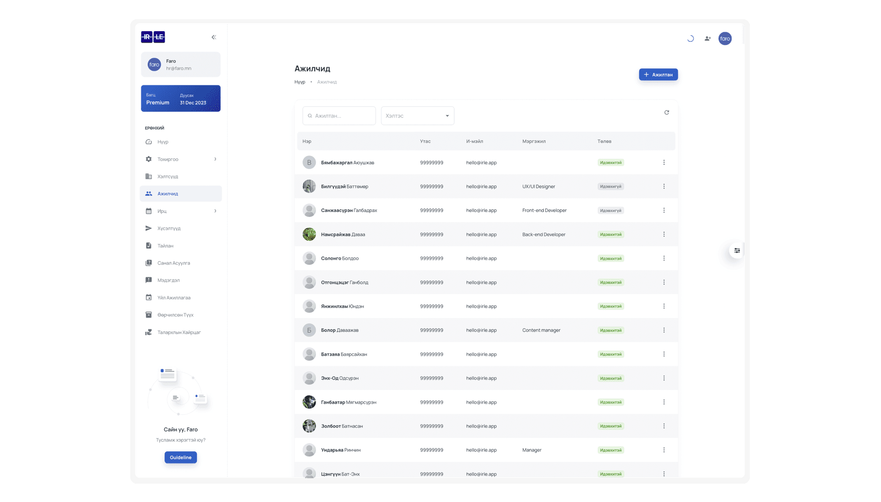Expand the Ирц attendance submenu
The width and height of the screenshot is (881, 502).
coord(215,211)
